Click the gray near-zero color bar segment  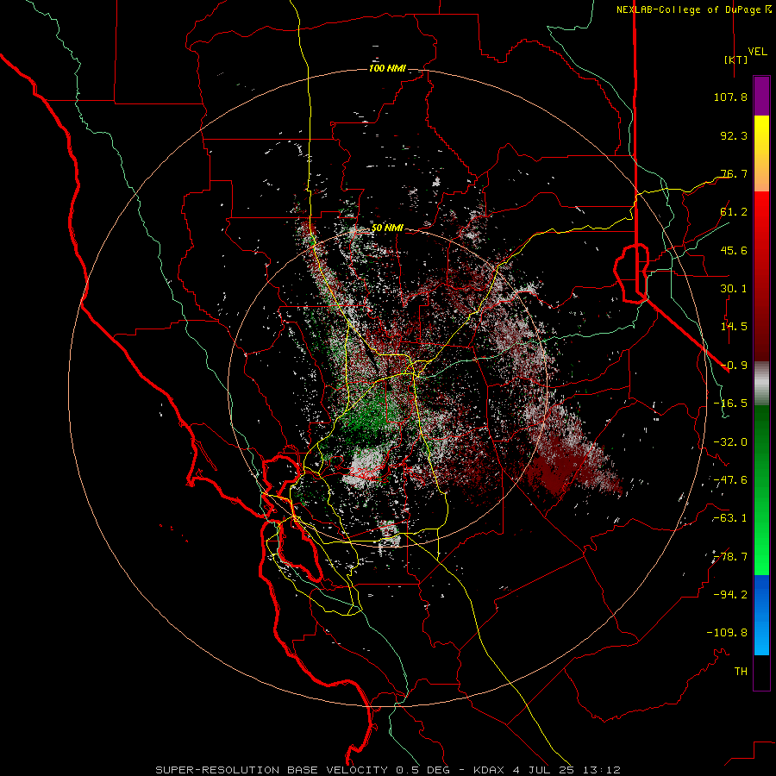pos(761,384)
